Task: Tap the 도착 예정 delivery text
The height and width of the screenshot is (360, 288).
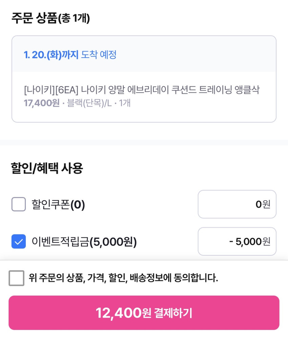Action: click(x=99, y=55)
